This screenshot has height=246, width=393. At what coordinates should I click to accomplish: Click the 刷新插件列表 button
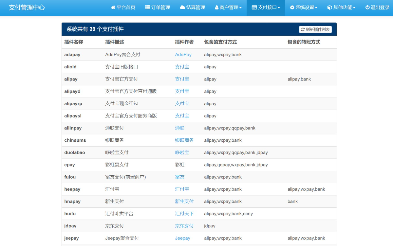pos(315,29)
